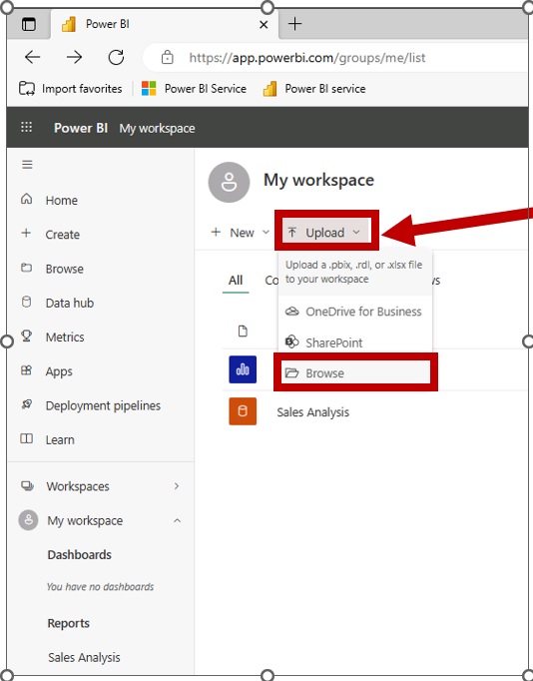Open the New dropdown button
The image size is (533, 681).
click(240, 233)
